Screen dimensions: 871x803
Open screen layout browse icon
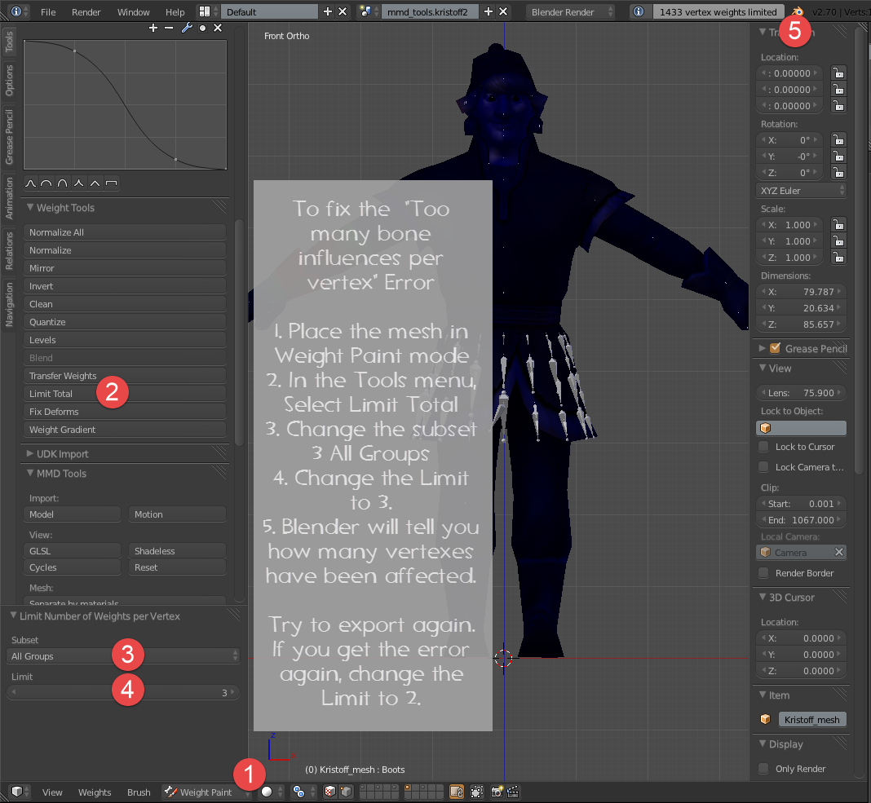[x=208, y=11]
